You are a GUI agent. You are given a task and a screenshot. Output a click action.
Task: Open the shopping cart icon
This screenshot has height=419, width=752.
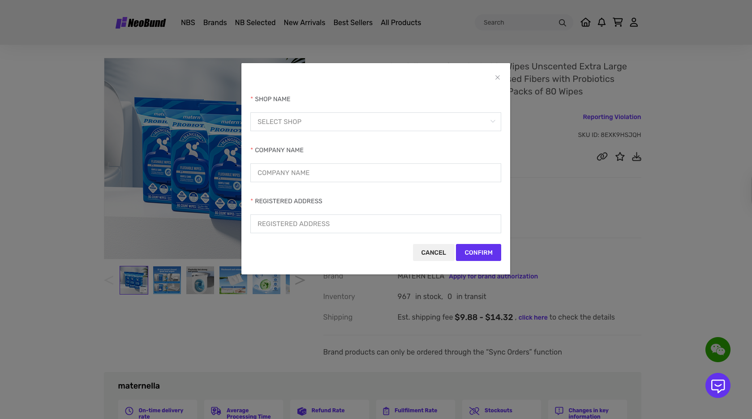click(x=618, y=22)
